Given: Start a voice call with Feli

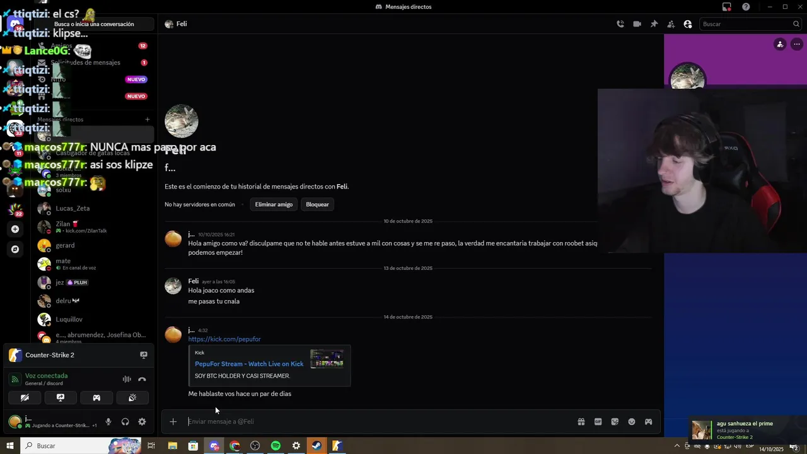Looking at the screenshot, I should 620,24.
